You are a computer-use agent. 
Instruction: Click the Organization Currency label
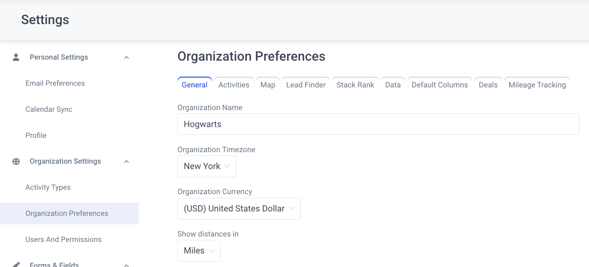pyautogui.click(x=215, y=192)
